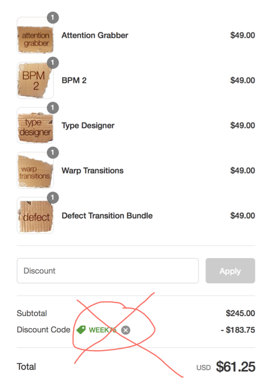The image size is (272, 384).
Task: Click the Apply discount button
Action: tap(230, 271)
